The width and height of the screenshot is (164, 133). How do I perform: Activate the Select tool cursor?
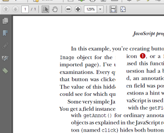point(45,9)
